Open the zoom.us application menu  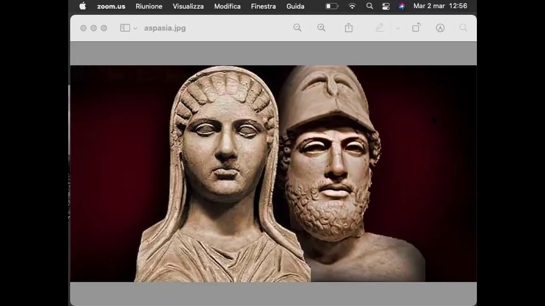(111, 6)
